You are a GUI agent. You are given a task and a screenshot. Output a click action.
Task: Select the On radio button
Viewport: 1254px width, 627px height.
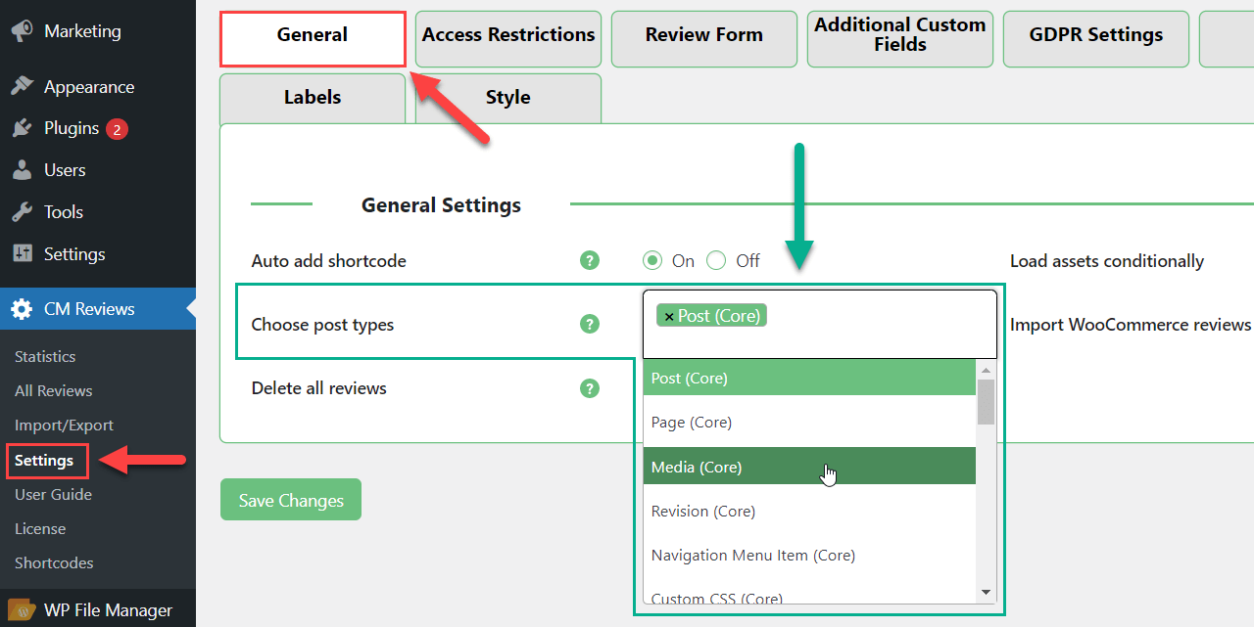(651, 260)
